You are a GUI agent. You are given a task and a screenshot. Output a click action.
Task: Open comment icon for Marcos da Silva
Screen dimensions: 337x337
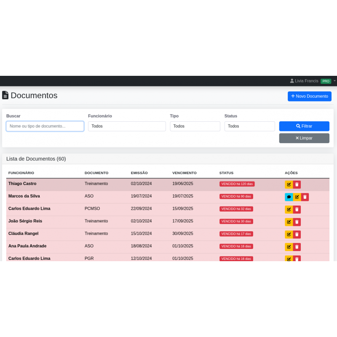(x=289, y=197)
